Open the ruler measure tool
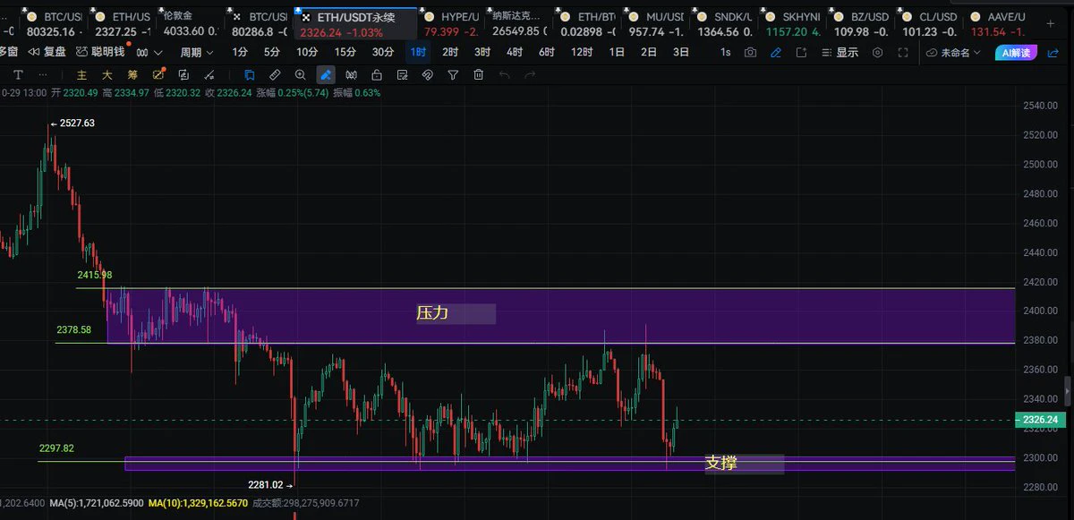The height and width of the screenshot is (520, 1074). point(275,75)
